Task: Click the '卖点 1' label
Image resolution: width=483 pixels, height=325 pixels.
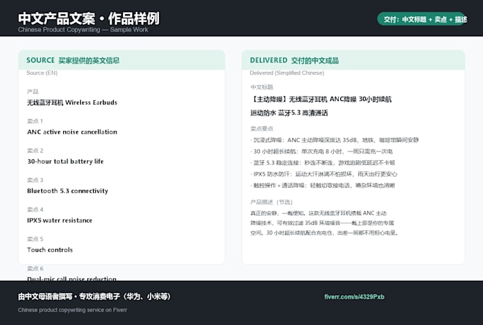Action: click(x=35, y=121)
